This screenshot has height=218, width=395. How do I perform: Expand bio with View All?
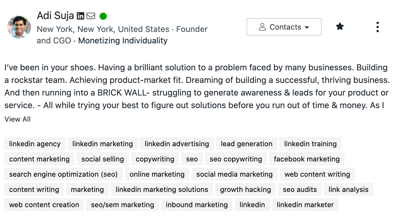click(18, 119)
